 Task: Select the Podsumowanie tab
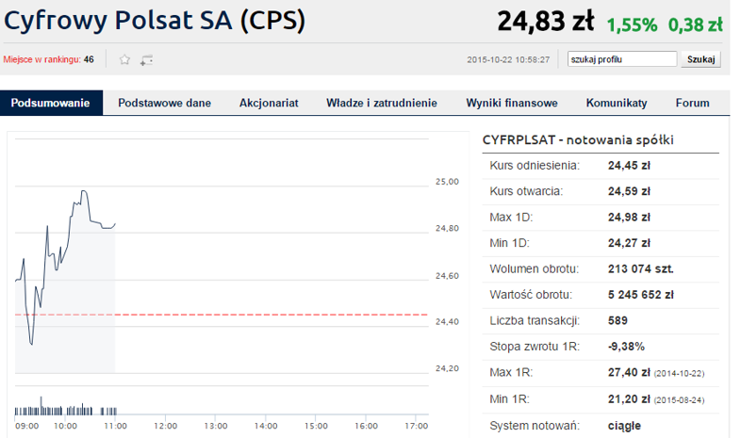click(x=51, y=103)
